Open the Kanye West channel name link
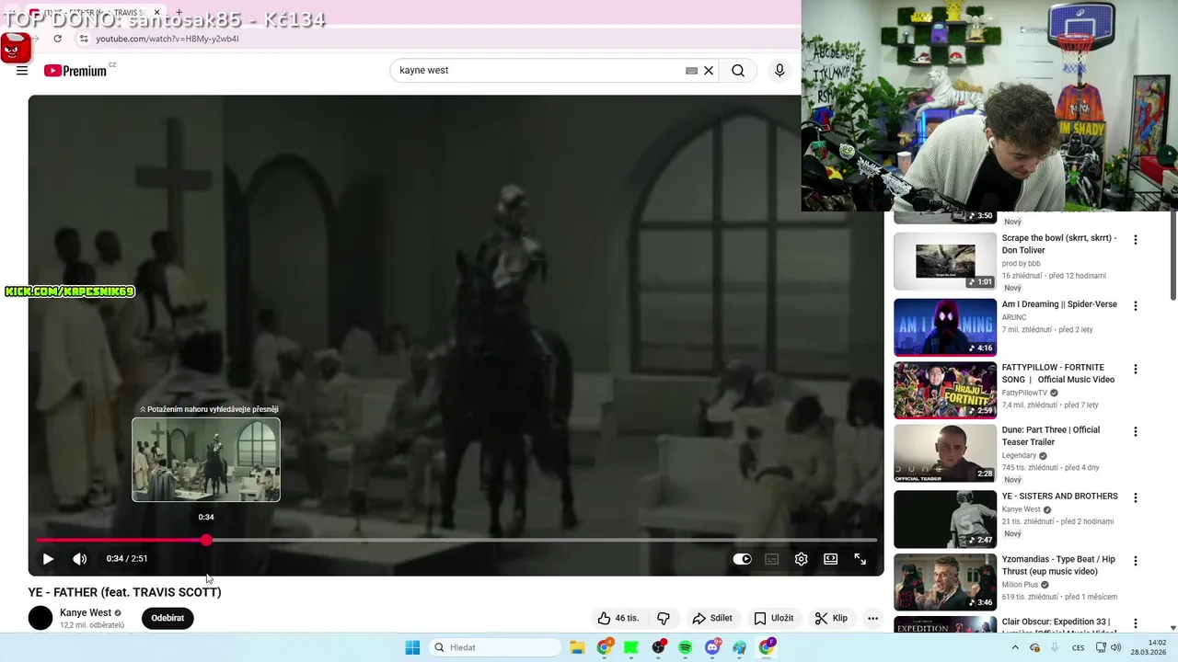The width and height of the screenshot is (1178, 662). tap(86, 613)
